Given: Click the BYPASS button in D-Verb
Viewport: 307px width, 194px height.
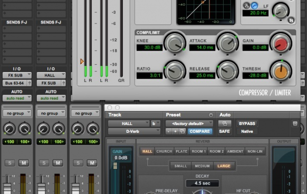Looking at the screenshot, I should point(247,124).
